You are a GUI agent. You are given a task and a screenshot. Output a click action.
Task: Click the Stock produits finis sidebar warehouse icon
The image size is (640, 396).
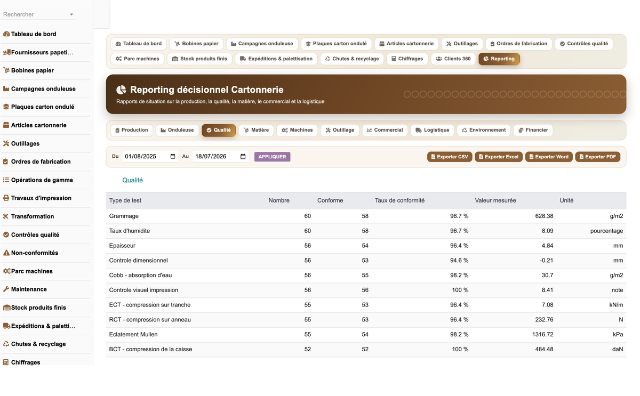pyautogui.click(x=7, y=308)
